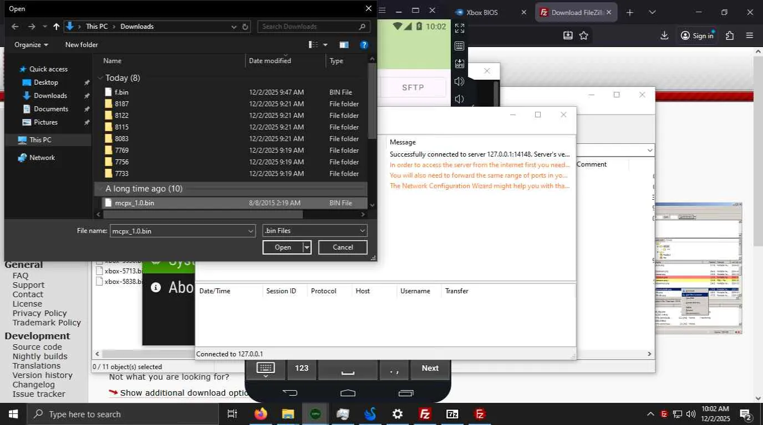This screenshot has width=763, height=425.
Task: Select the 7769 folder
Action: pyautogui.click(x=121, y=151)
